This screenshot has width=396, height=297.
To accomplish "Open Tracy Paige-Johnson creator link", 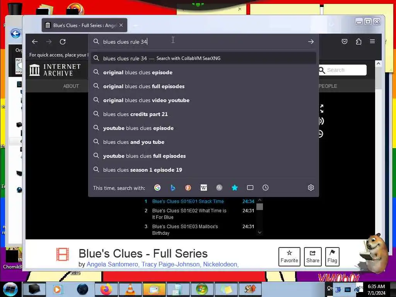I will [171, 264].
